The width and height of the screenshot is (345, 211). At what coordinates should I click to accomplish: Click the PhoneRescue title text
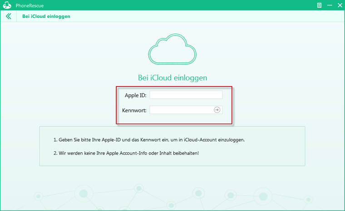tap(30, 5)
